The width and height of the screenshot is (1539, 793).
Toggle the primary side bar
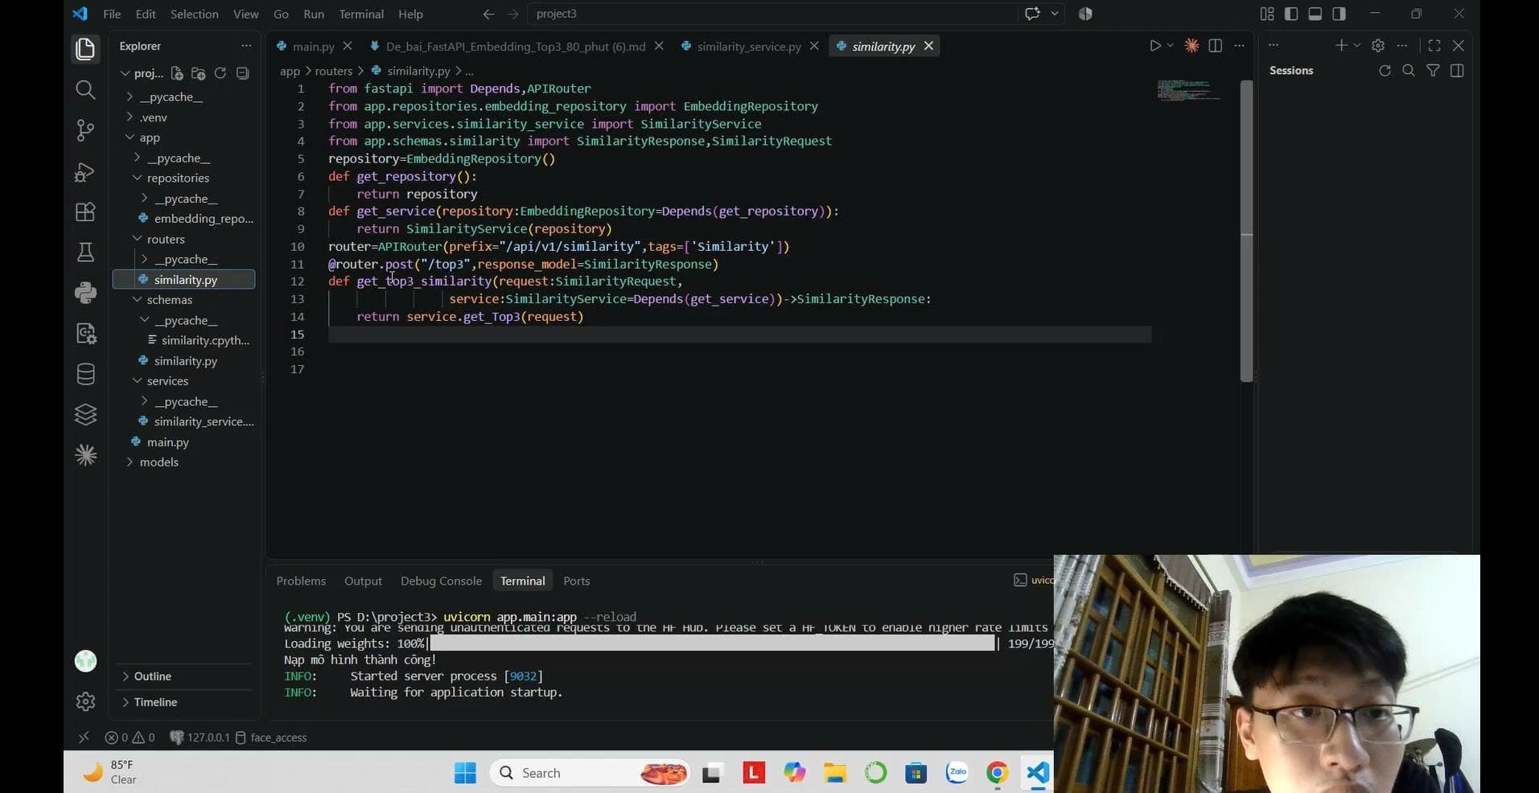coord(1291,14)
